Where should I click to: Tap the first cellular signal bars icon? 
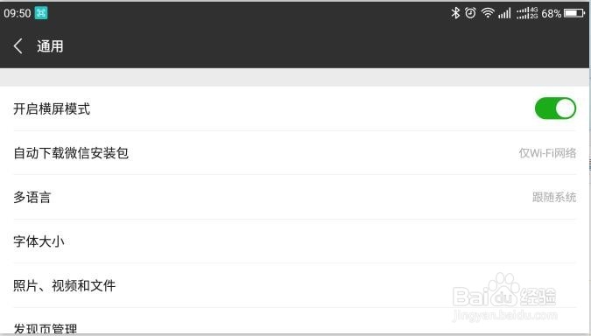point(504,13)
